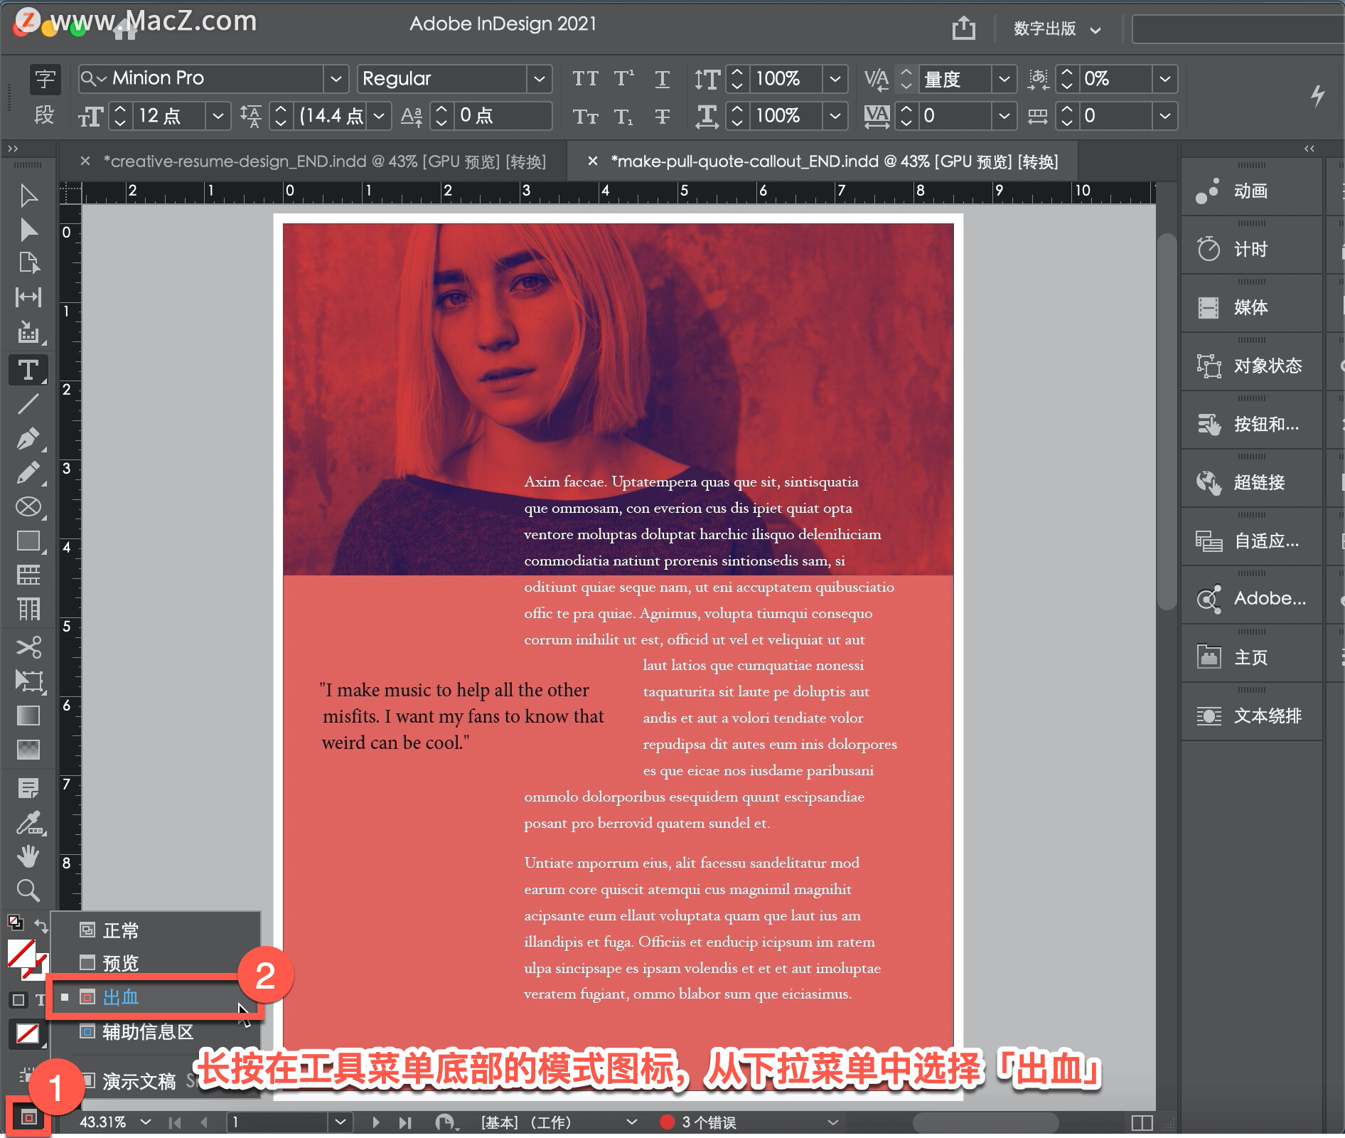
Task: Select the Line tool
Action: pos(28,404)
